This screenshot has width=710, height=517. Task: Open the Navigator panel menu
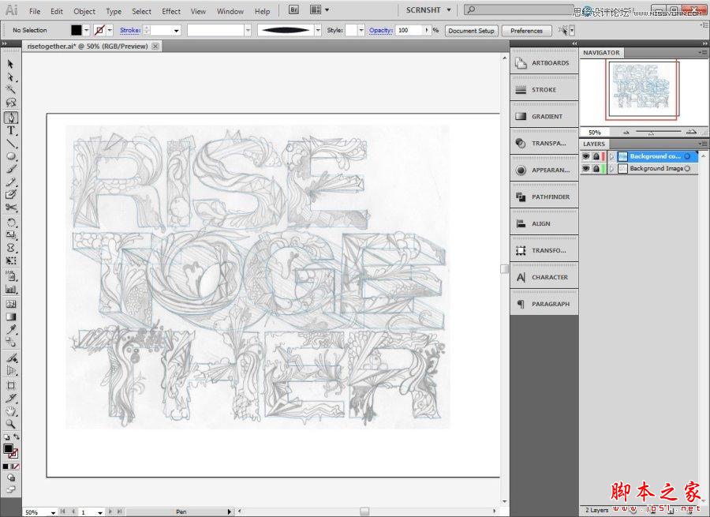(704, 52)
